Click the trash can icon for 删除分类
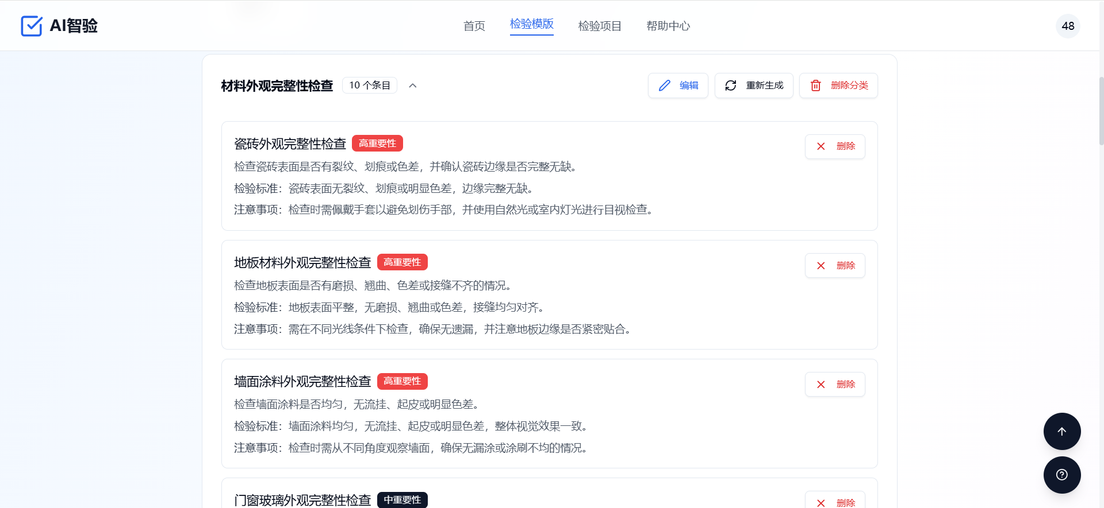Image resolution: width=1104 pixels, height=508 pixels. pos(815,86)
